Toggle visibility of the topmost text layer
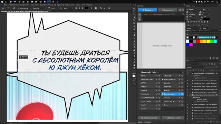Viewport: 221px width, 124px height. click(188, 73)
